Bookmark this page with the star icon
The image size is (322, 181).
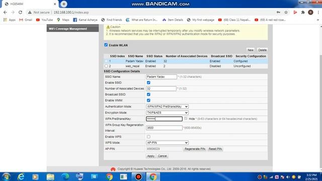286,12
